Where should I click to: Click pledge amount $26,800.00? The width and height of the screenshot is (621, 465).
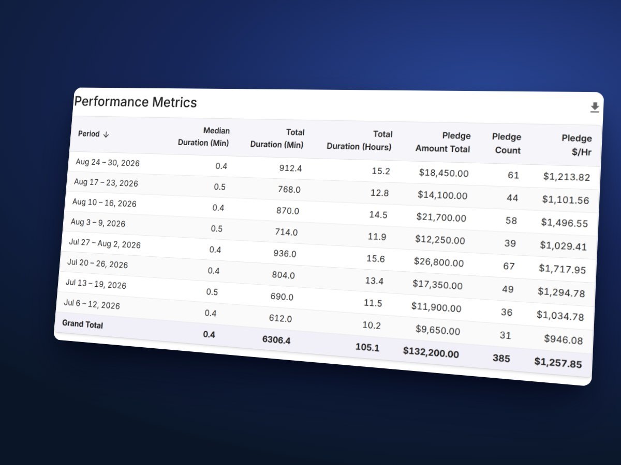438,262
